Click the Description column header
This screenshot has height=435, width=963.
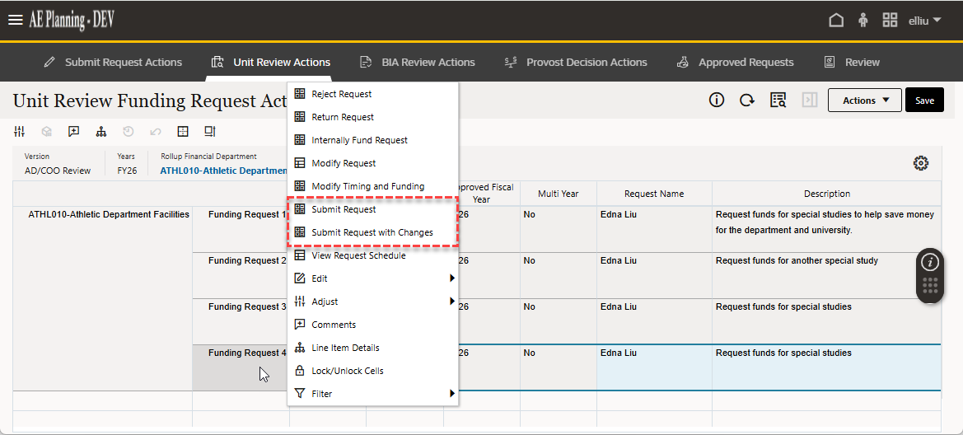[826, 194]
